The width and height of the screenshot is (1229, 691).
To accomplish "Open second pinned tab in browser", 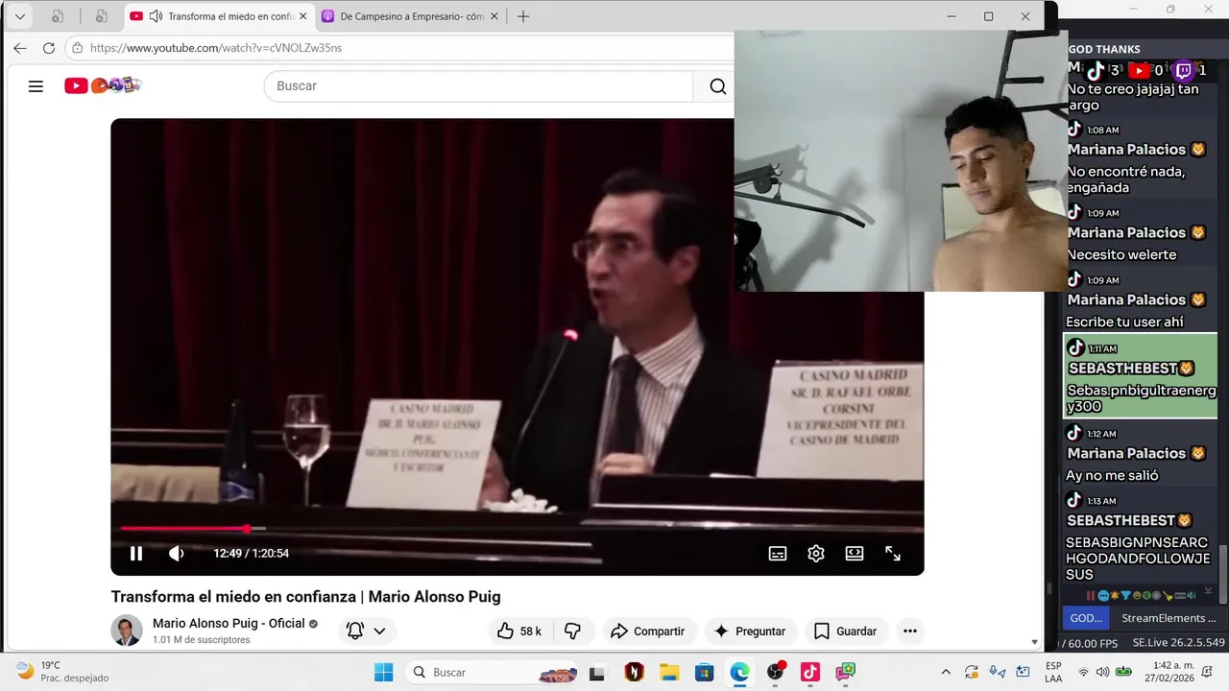I will coord(101,16).
